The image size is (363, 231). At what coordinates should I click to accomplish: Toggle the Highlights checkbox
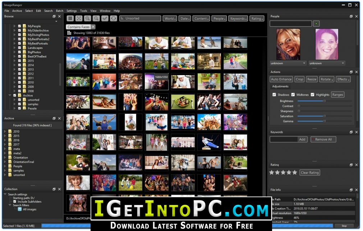click(313, 95)
